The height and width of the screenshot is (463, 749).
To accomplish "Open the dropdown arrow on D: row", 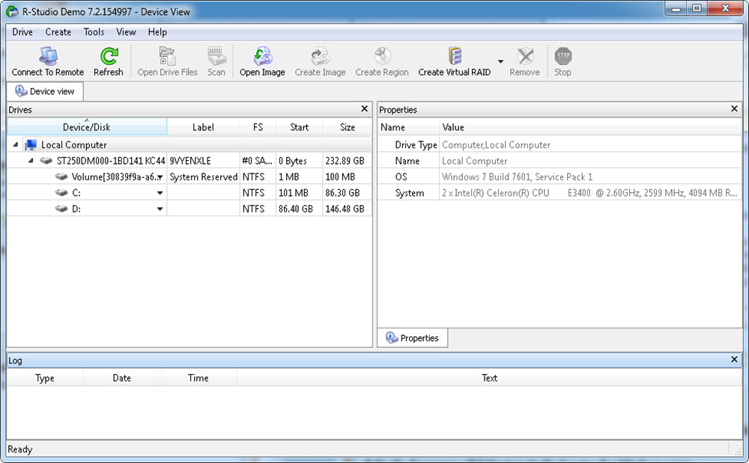I will 160,209.
